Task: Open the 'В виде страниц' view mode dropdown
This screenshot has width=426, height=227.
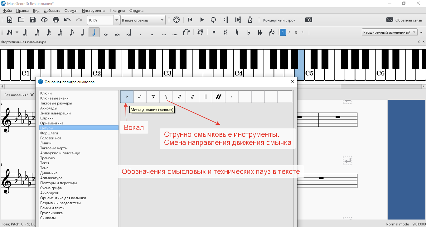Action: (x=143, y=20)
